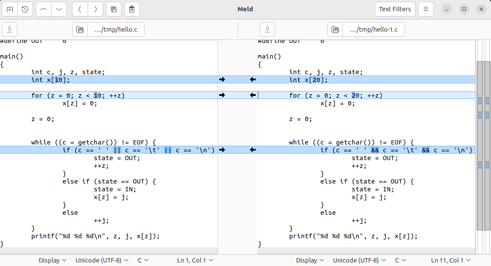Open the C syntax highlighting dropdown
Viewport: 491px width, 266px height.
pyautogui.click(x=143, y=260)
